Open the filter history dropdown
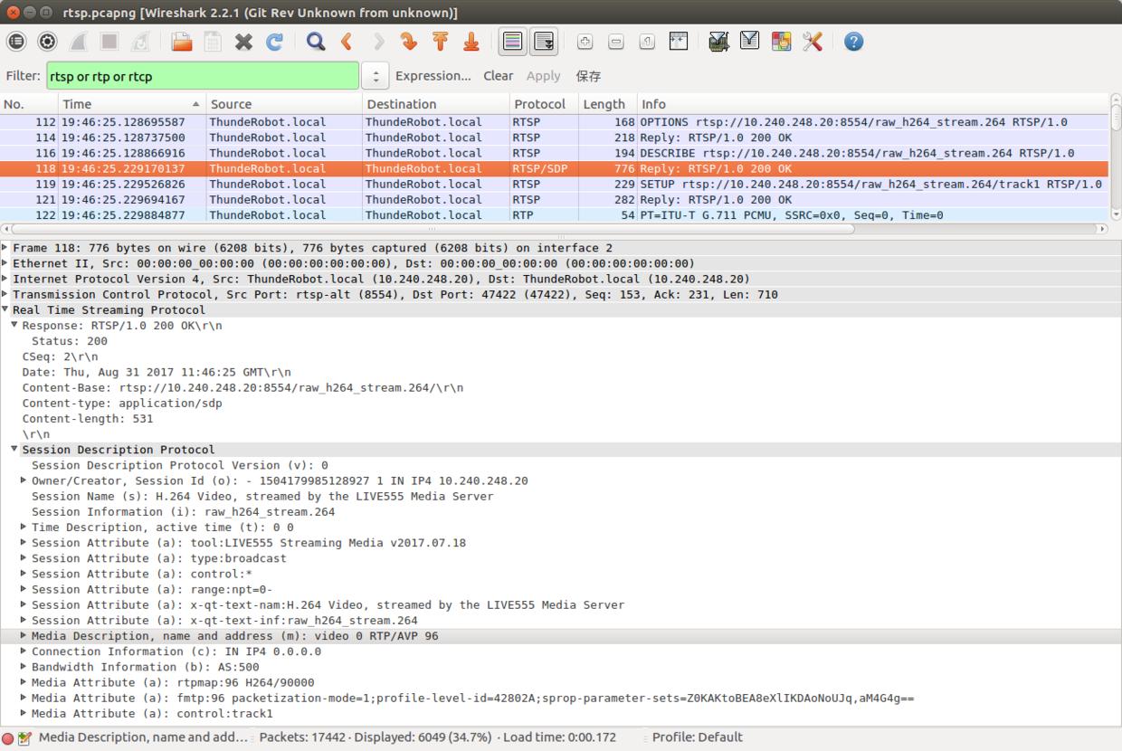Screen dimensions: 1122x751 (375, 76)
